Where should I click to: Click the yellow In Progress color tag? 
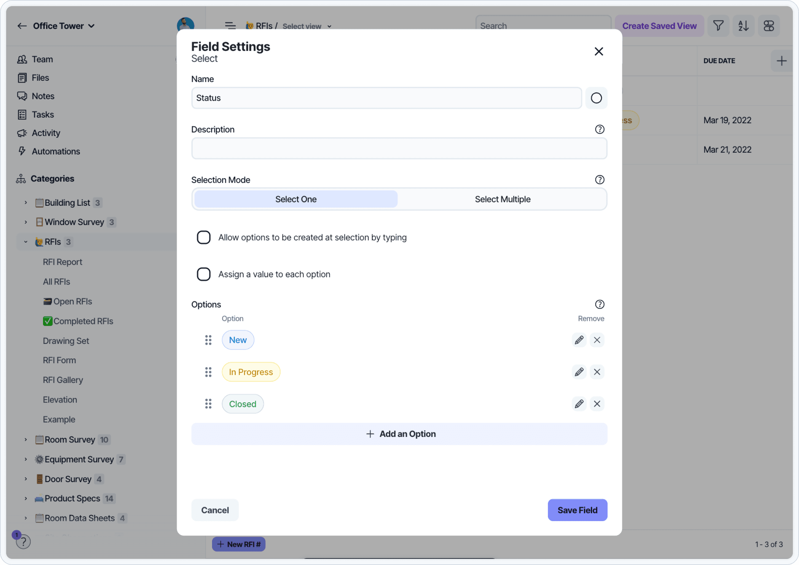251,372
